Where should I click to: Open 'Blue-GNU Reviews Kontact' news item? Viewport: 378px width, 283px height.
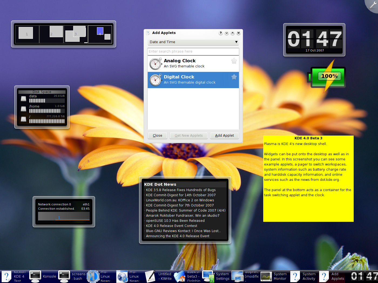(183, 231)
